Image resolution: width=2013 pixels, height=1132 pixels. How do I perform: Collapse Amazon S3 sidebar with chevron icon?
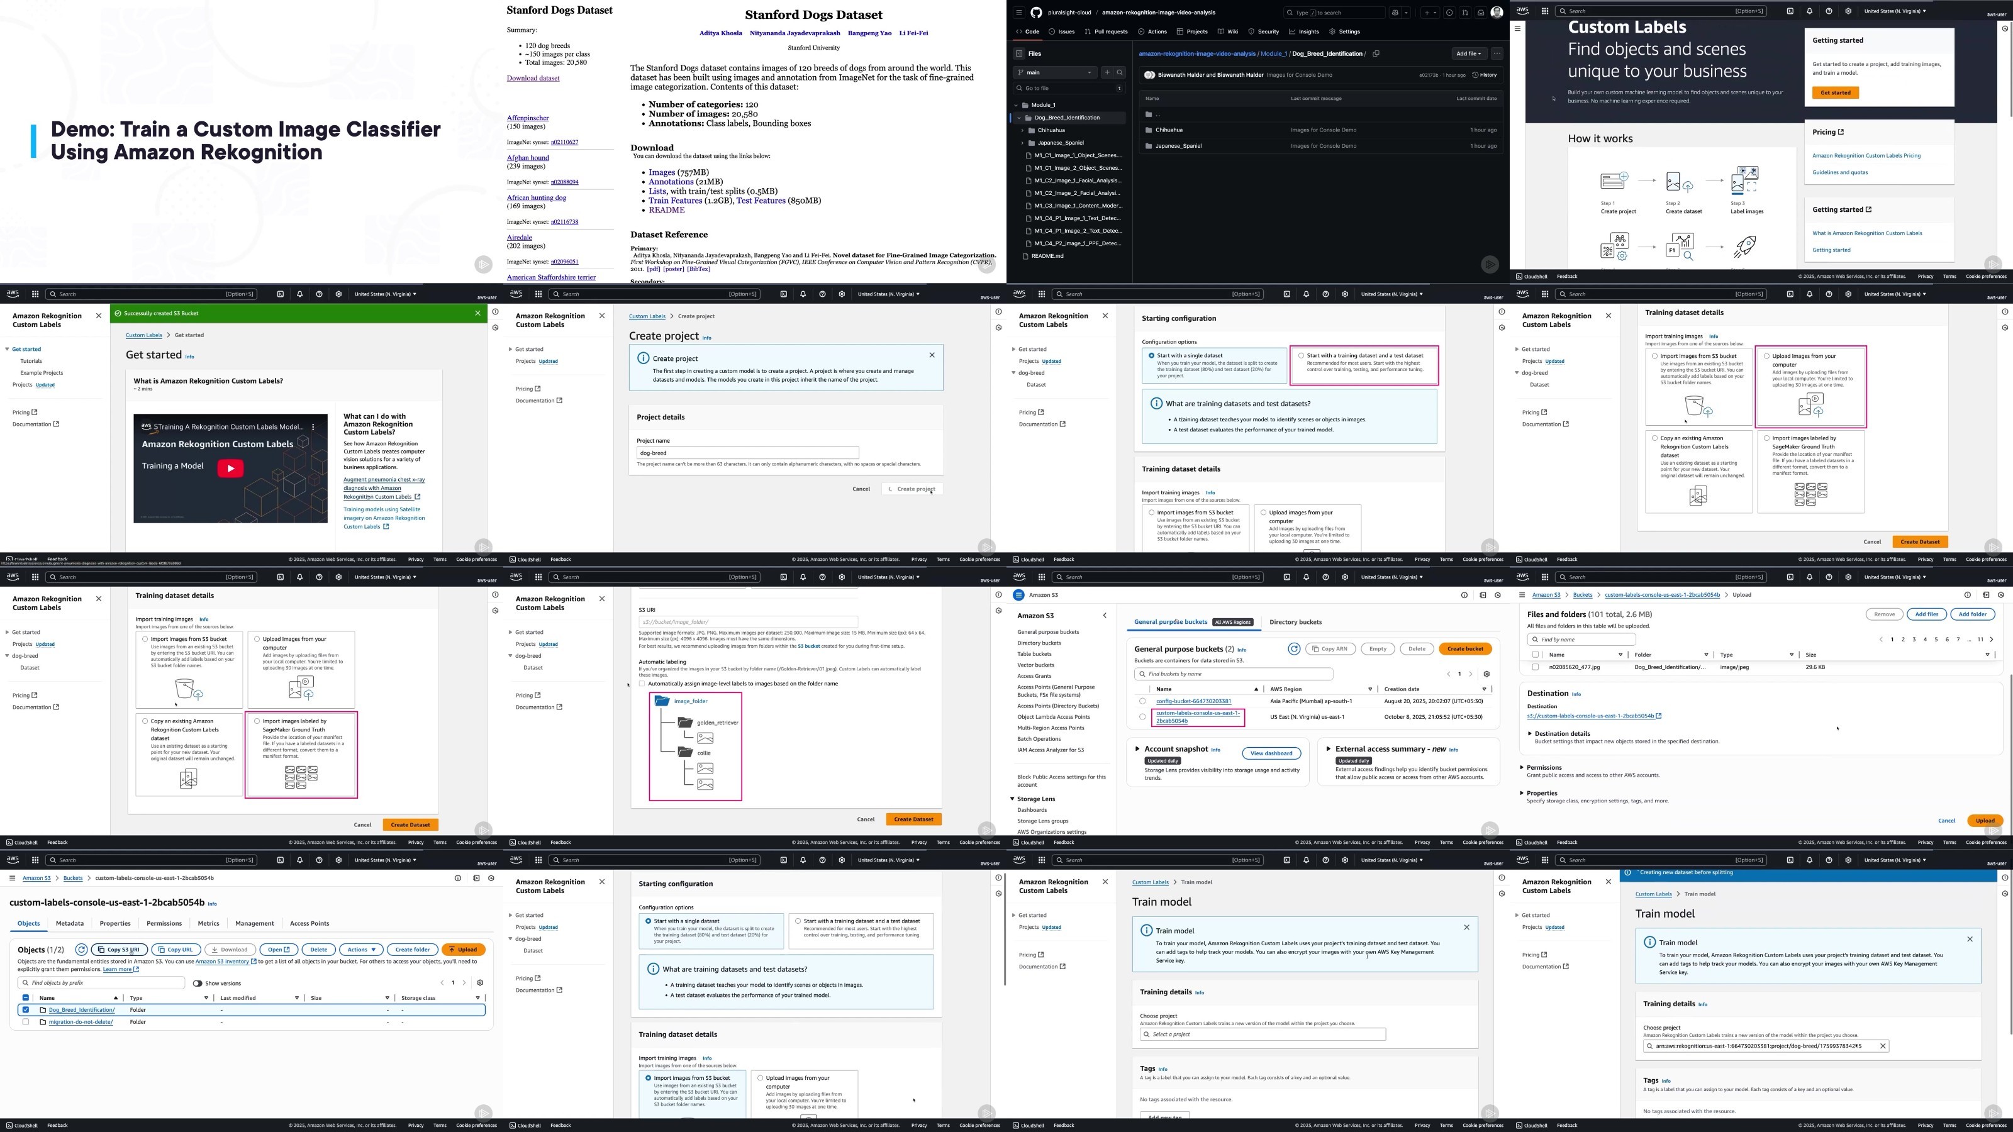pos(1104,616)
